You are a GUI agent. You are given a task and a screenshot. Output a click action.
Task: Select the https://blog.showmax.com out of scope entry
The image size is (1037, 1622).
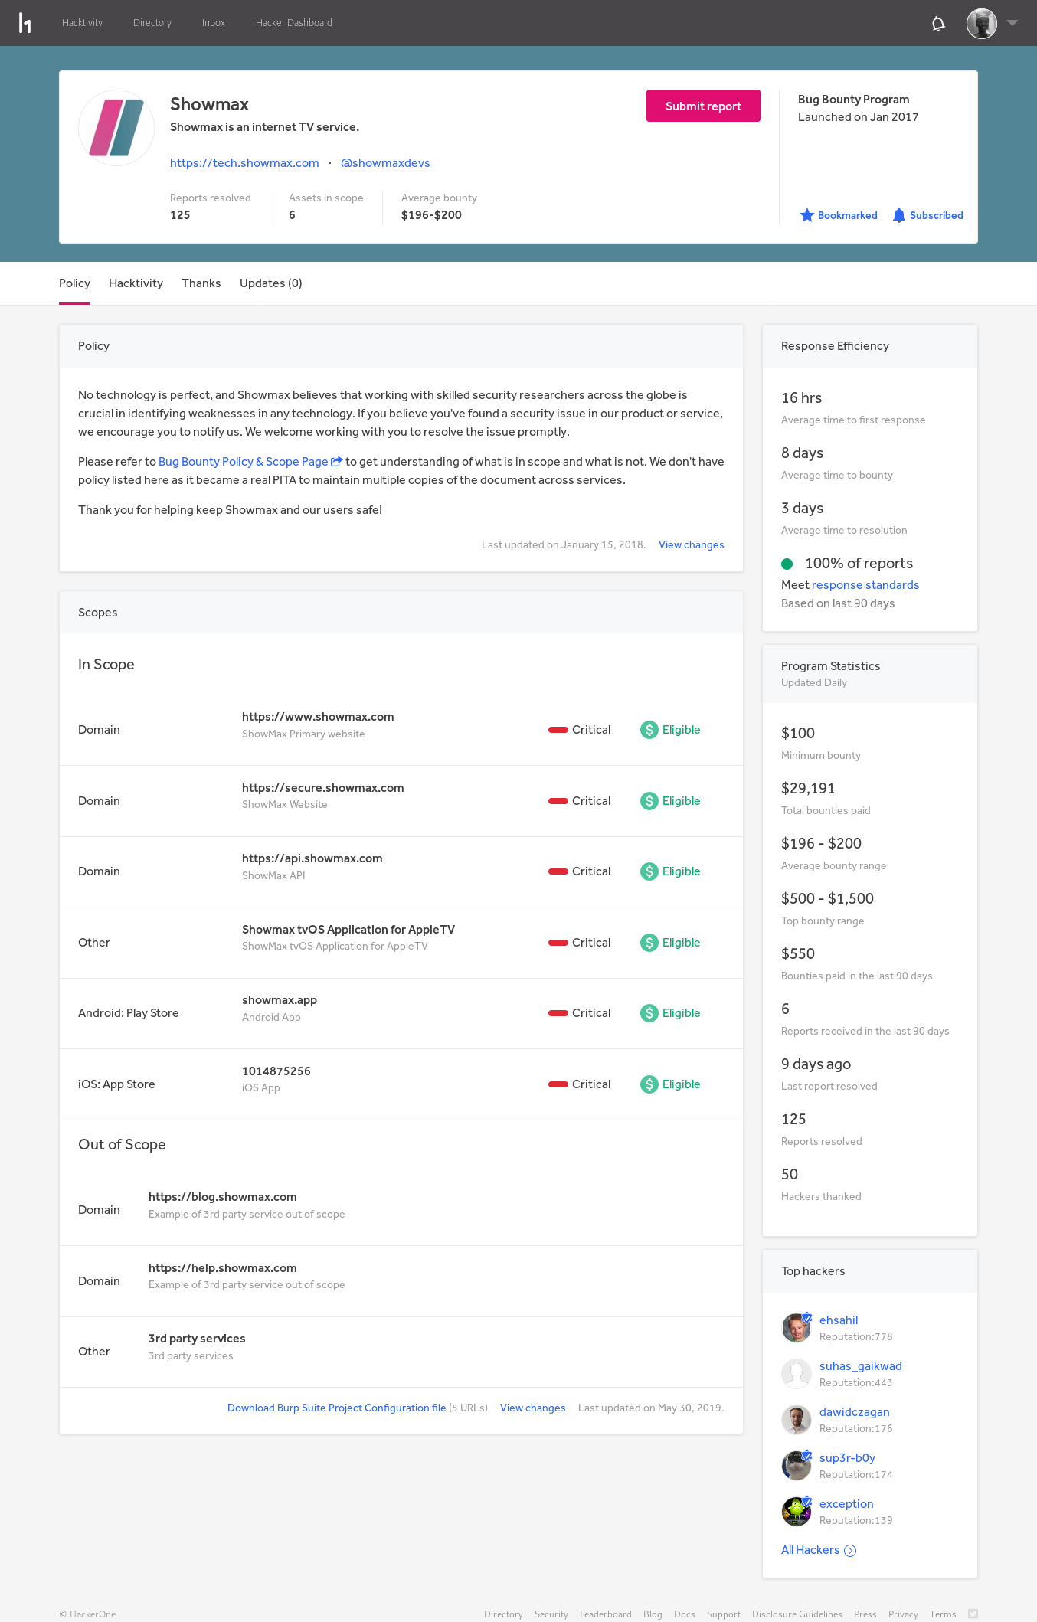(x=222, y=1197)
